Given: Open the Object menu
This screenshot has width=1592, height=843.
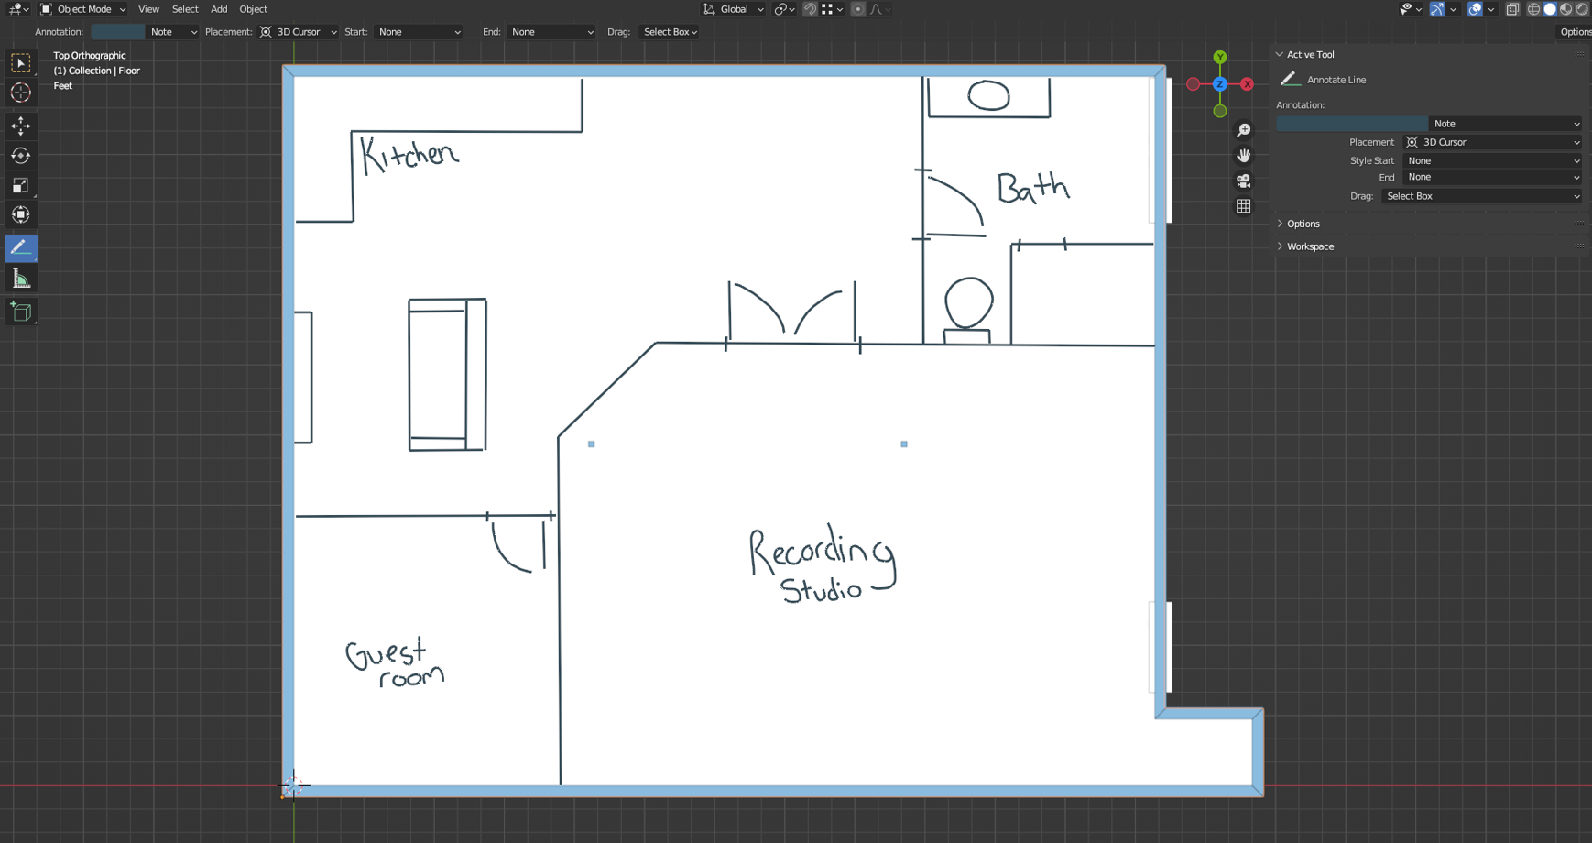Looking at the screenshot, I should click(253, 9).
